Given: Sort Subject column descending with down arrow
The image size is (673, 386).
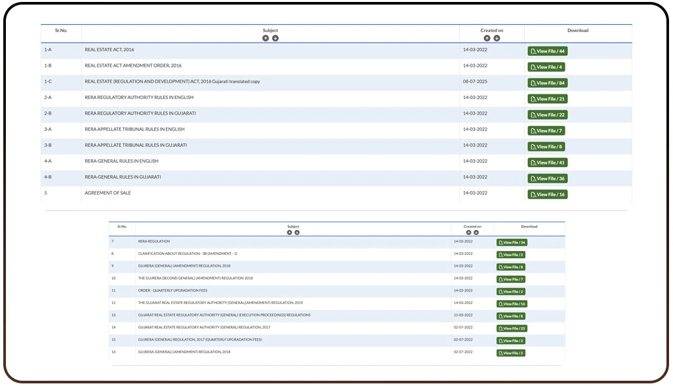Looking at the screenshot, I should tap(275, 38).
